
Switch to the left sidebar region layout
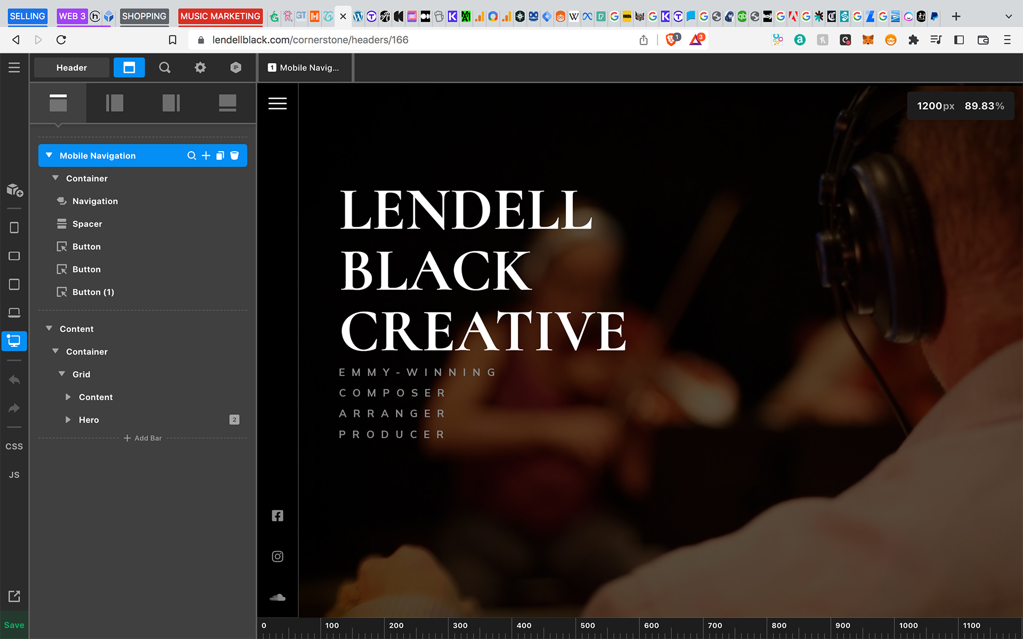(x=115, y=103)
